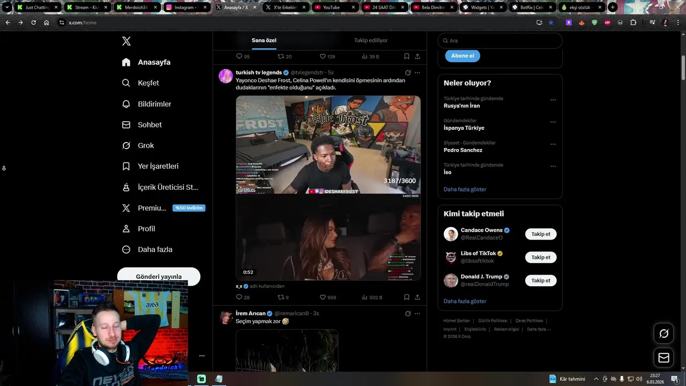Play the Deshae Frost video
Image resolution: width=686 pixels, height=386 pixels.
pyautogui.click(x=328, y=188)
